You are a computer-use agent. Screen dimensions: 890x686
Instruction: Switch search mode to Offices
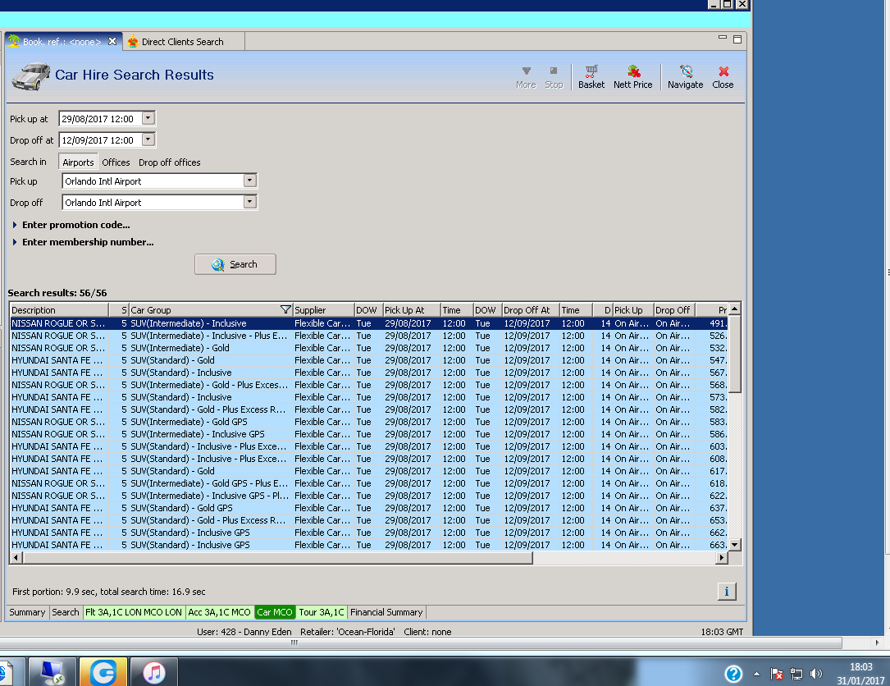[x=116, y=162]
